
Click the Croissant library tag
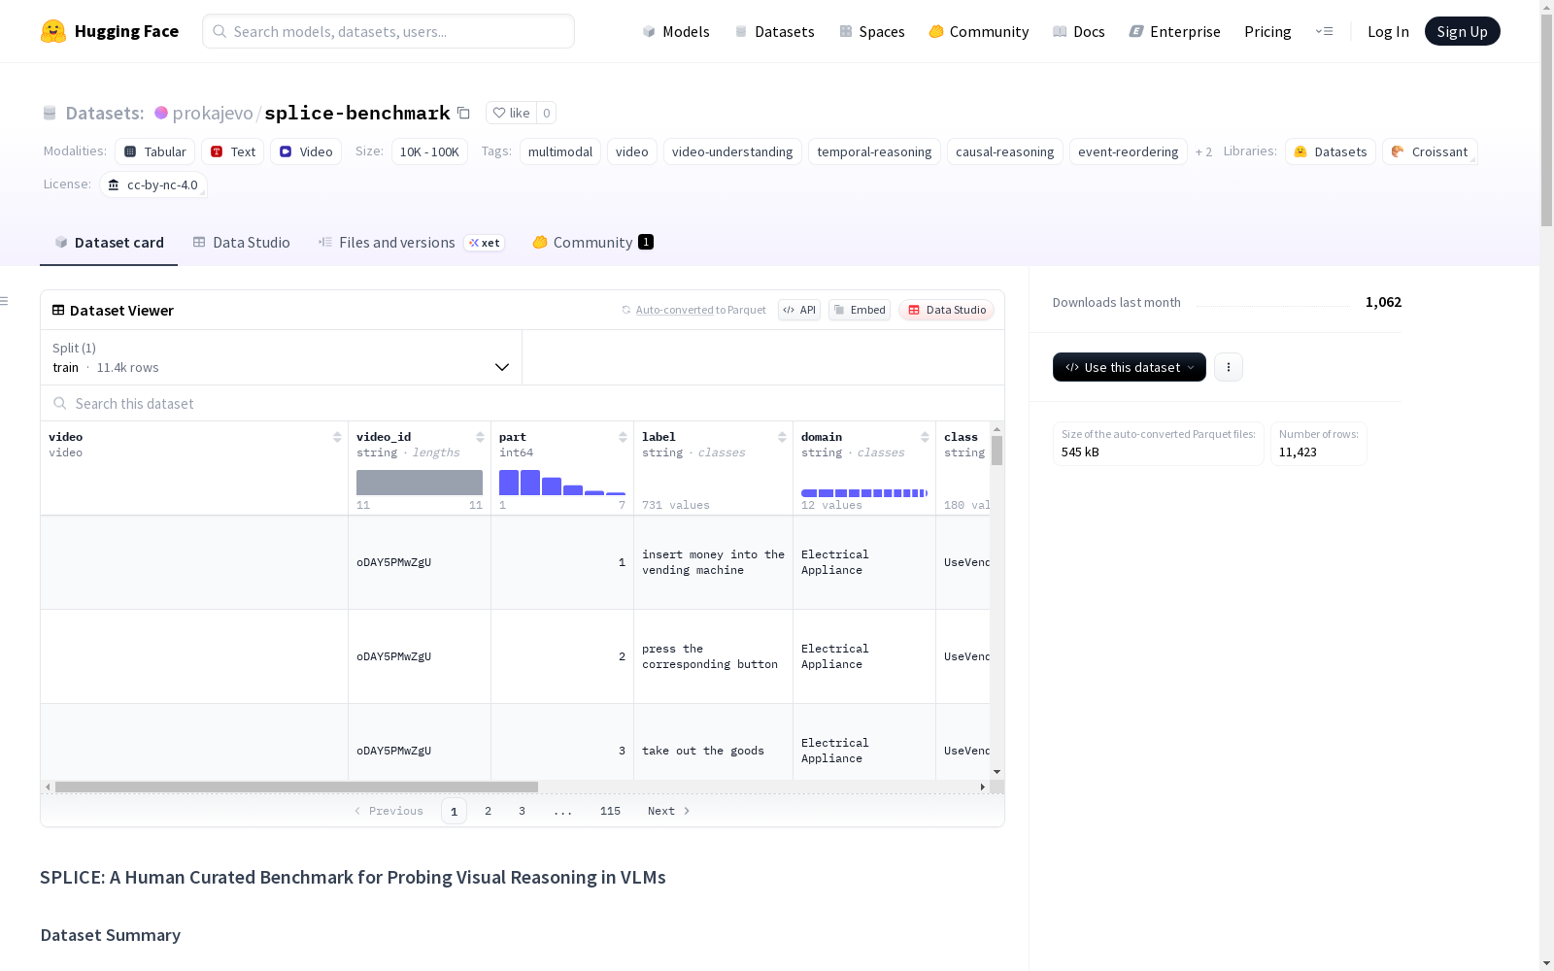pos(1430,151)
